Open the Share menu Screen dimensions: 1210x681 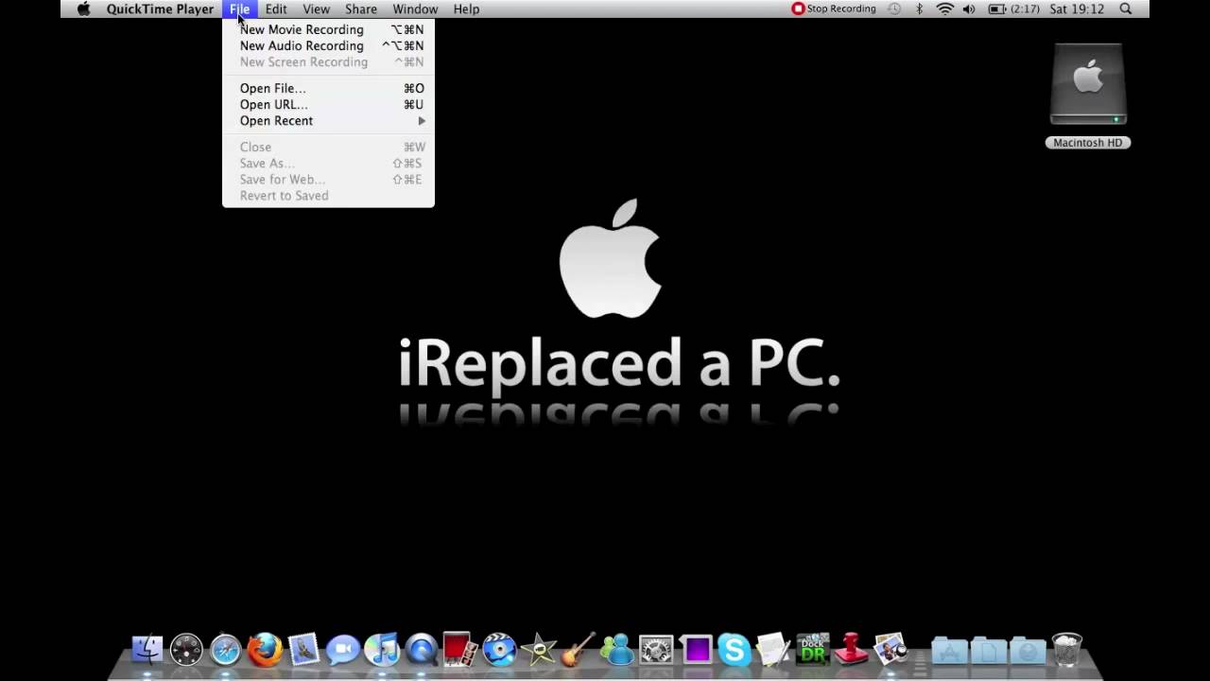pos(361,9)
